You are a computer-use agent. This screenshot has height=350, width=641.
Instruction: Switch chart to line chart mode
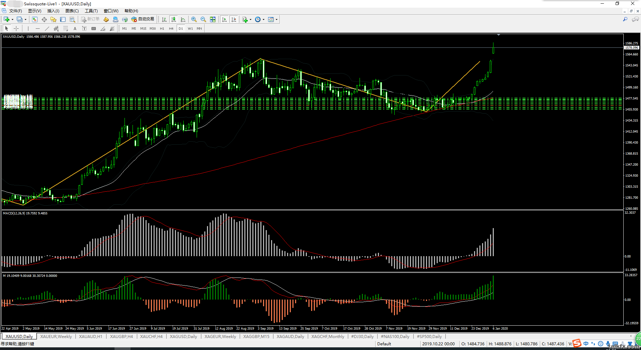click(x=183, y=19)
